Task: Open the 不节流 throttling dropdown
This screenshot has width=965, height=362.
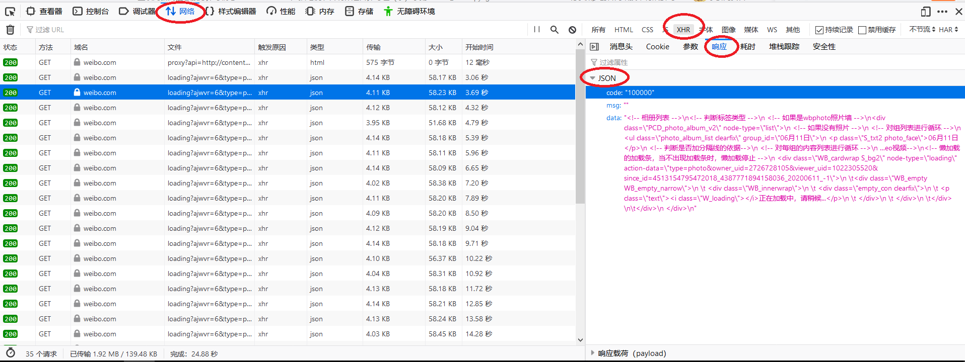Action: [922, 30]
